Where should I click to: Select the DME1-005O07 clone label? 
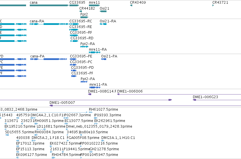pyautogui.click(x=62, y=103)
